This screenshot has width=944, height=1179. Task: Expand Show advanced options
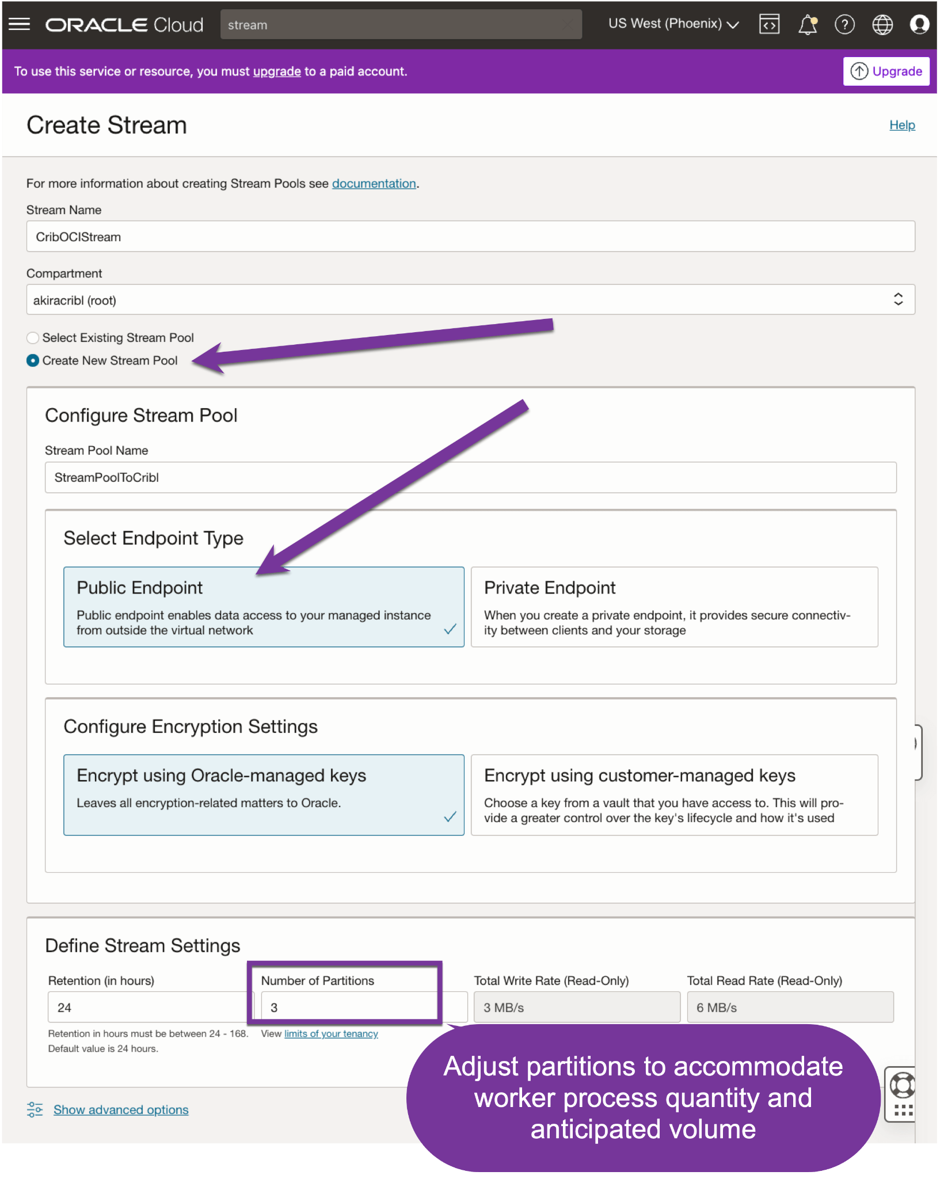point(121,1110)
